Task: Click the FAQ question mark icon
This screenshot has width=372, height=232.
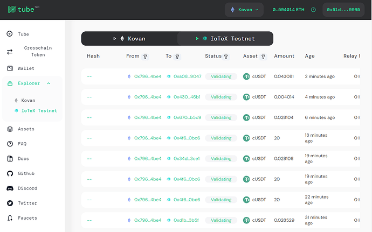Action: [10, 144]
